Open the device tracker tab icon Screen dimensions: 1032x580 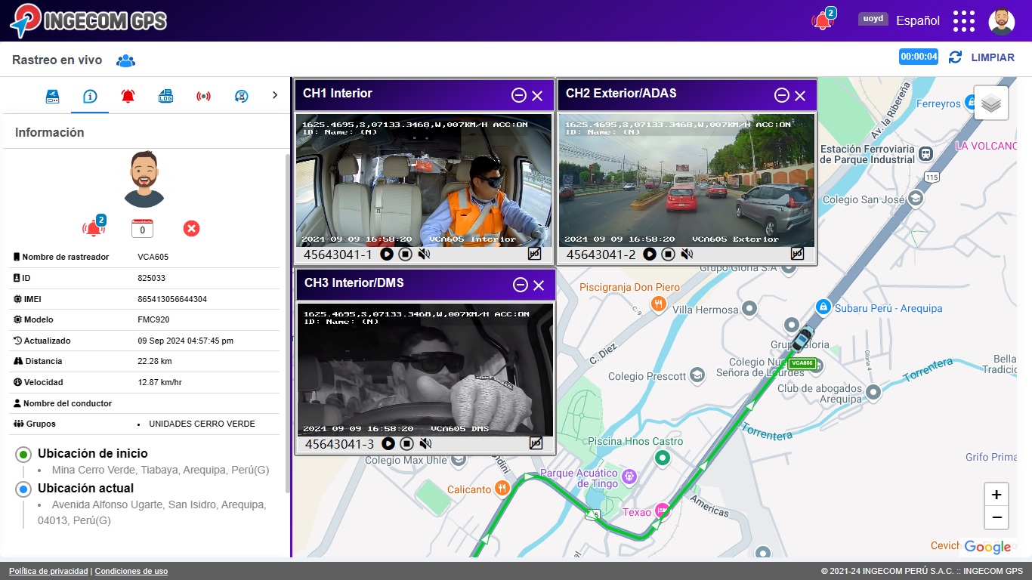pyautogui.click(x=52, y=96)
